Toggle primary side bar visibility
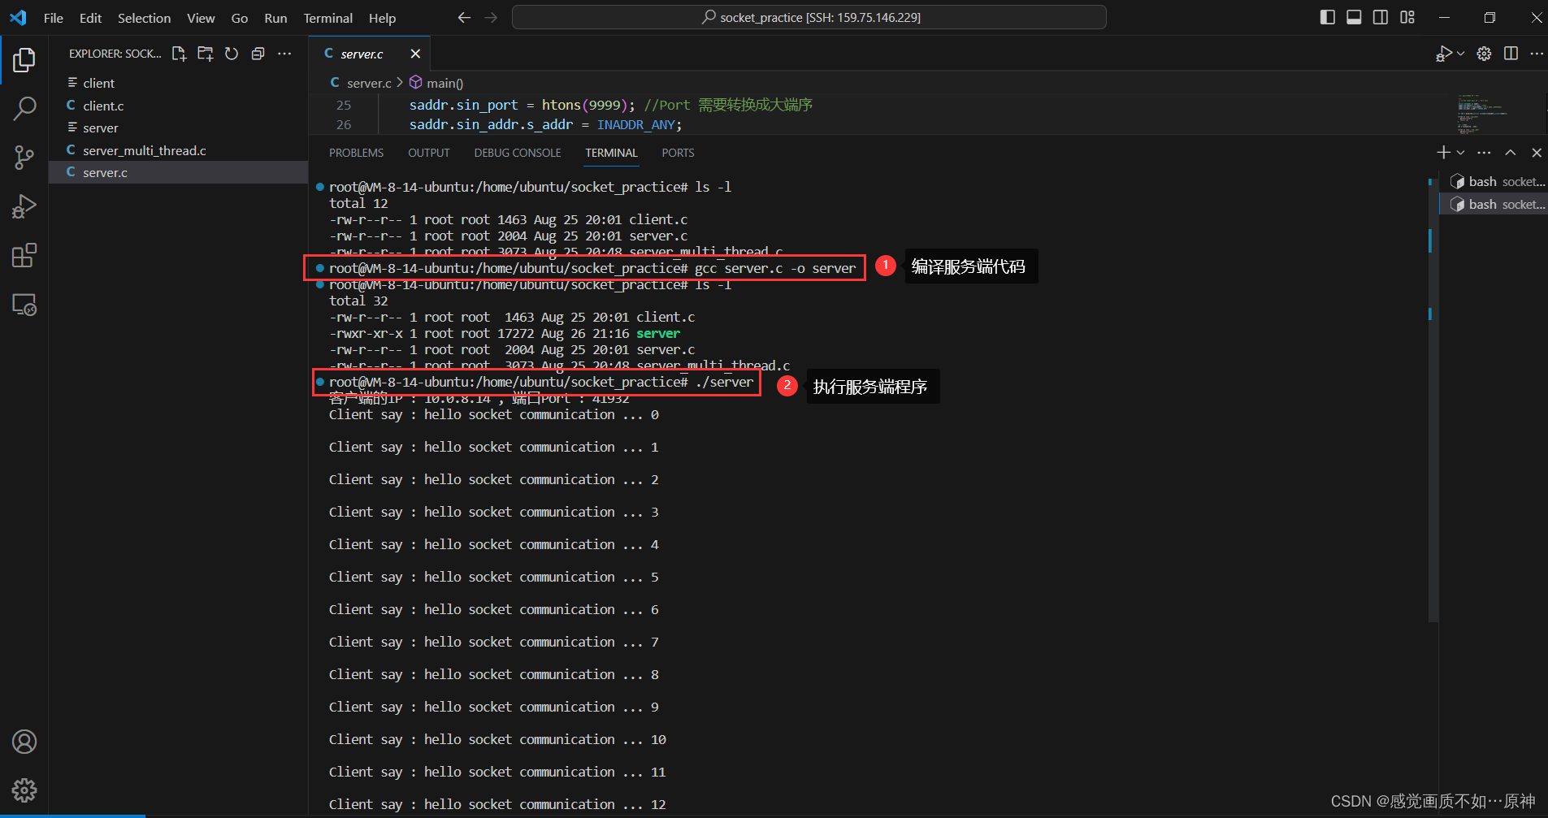Screen dimensions: 1548x818 1328,17
